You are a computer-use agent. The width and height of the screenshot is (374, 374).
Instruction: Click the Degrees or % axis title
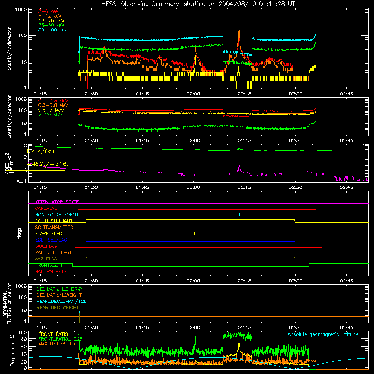[12, 351]
